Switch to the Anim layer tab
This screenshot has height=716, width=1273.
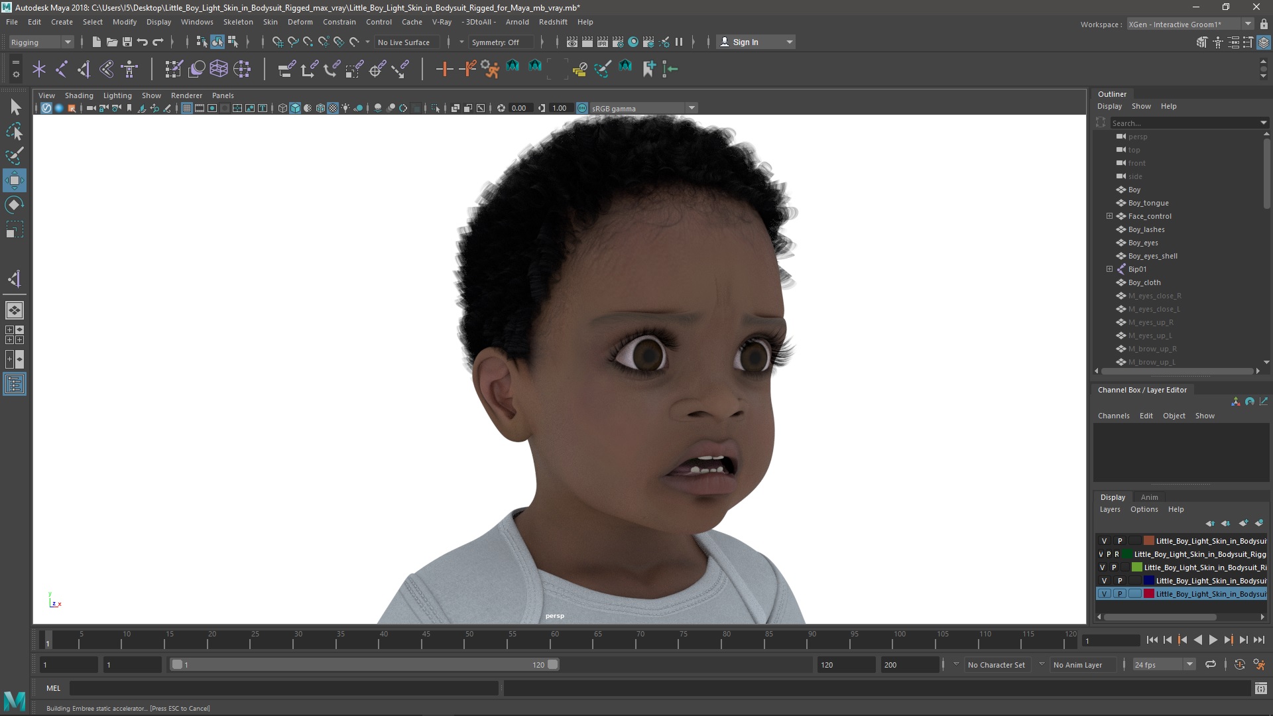coord(1149,497)
